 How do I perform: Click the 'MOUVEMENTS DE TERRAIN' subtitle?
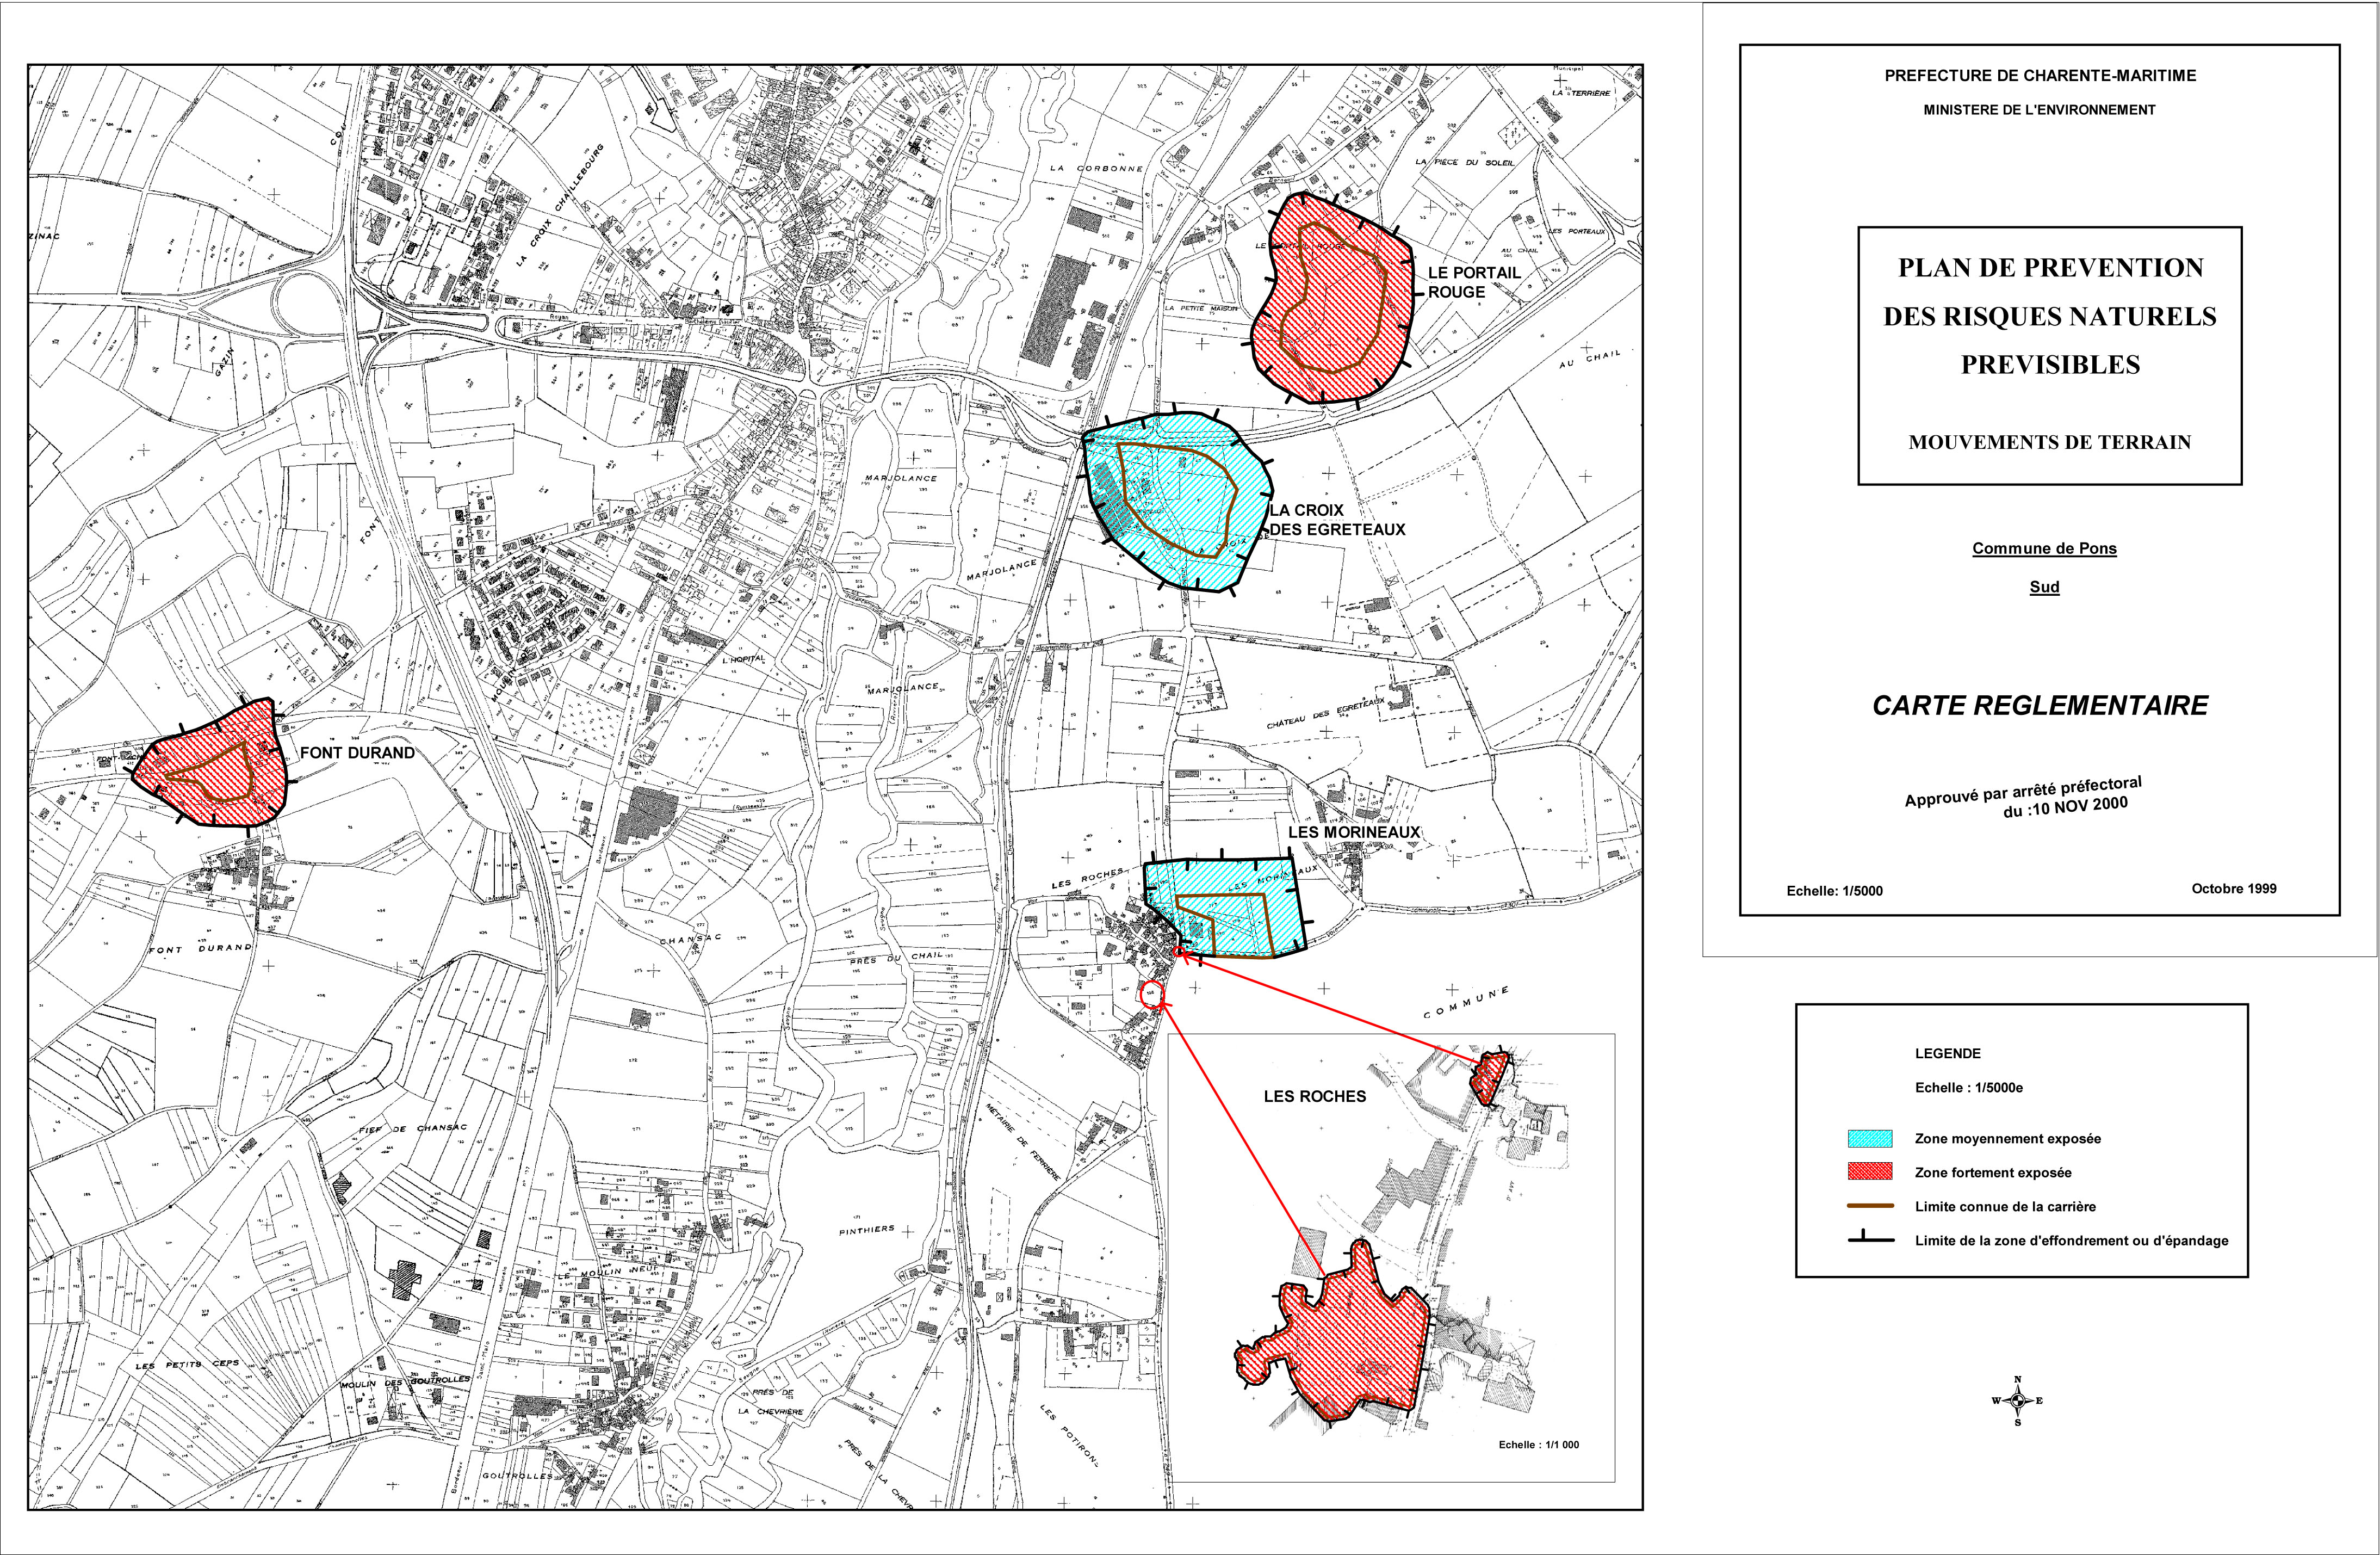(x=2049, y=442)
